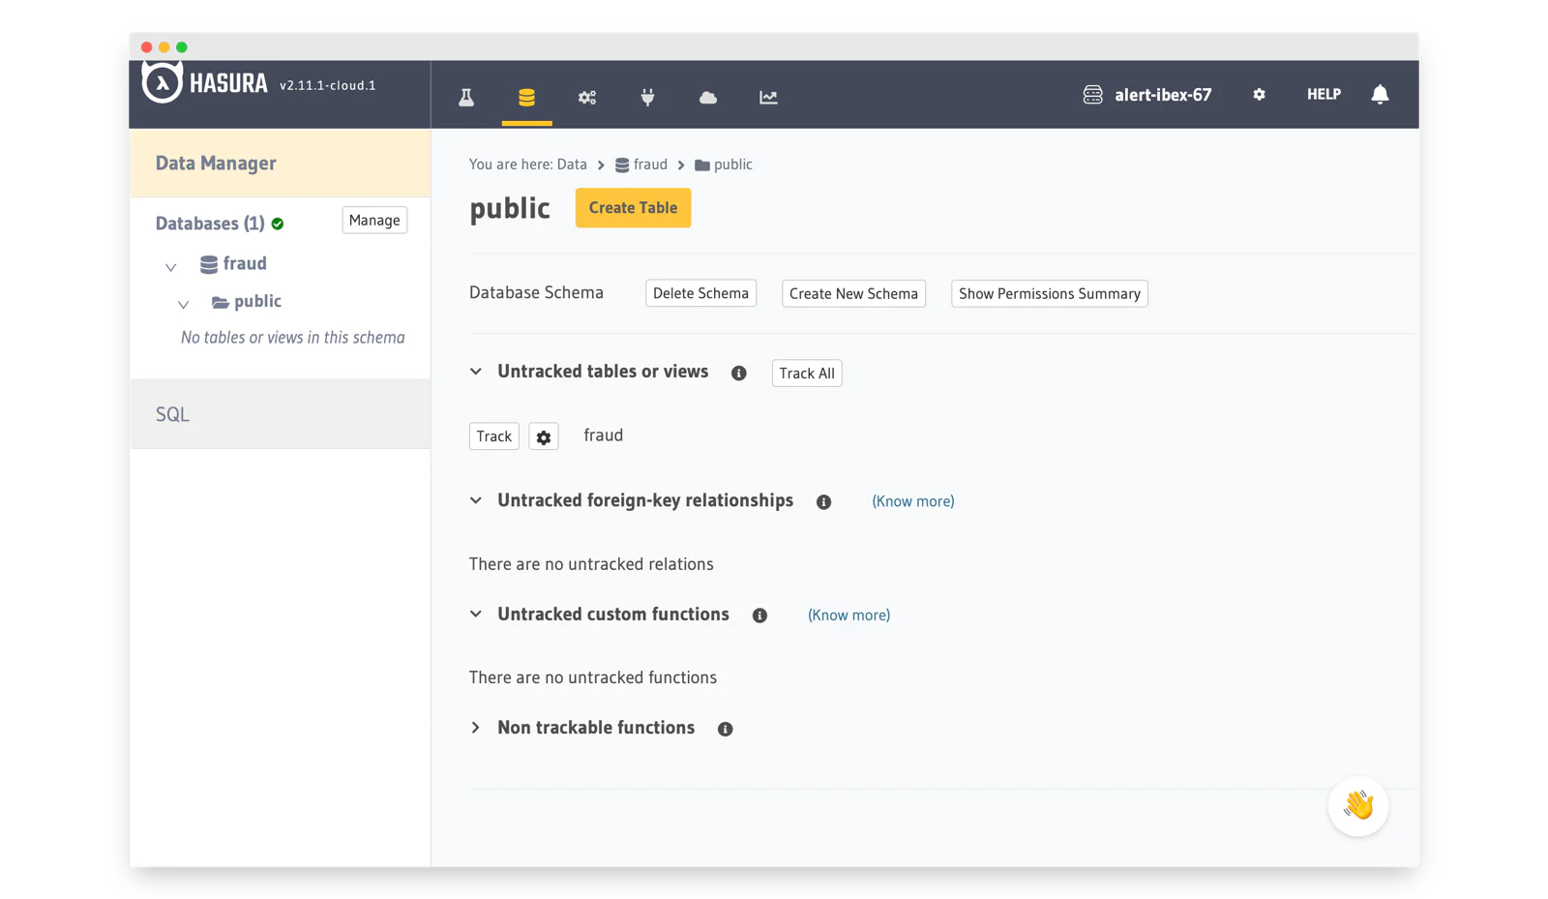Click the alert-ibex-67 project name
Image resolution: width=1548 pixels, height=899 pixels.
[1162, 95]
